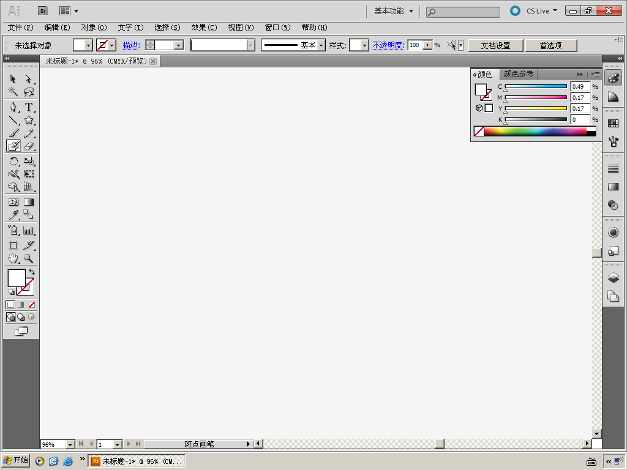Select the Eraser tool
627x470 pixels.
[28, 146]
